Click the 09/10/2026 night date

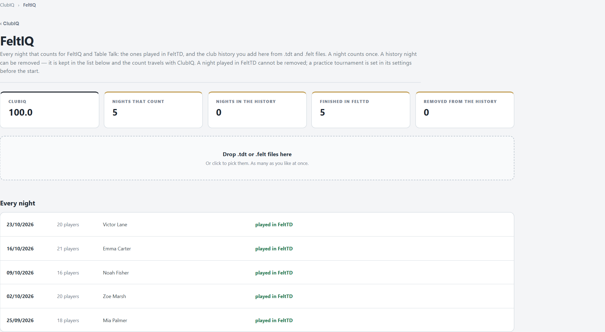(20, 273)
